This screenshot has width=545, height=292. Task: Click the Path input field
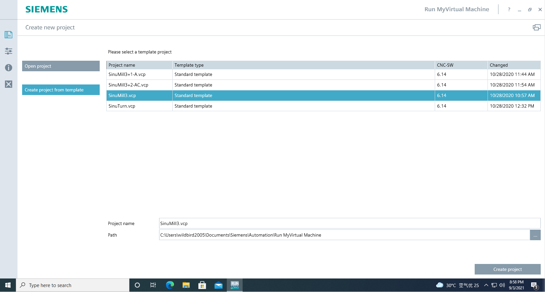(x=344, y=235)
